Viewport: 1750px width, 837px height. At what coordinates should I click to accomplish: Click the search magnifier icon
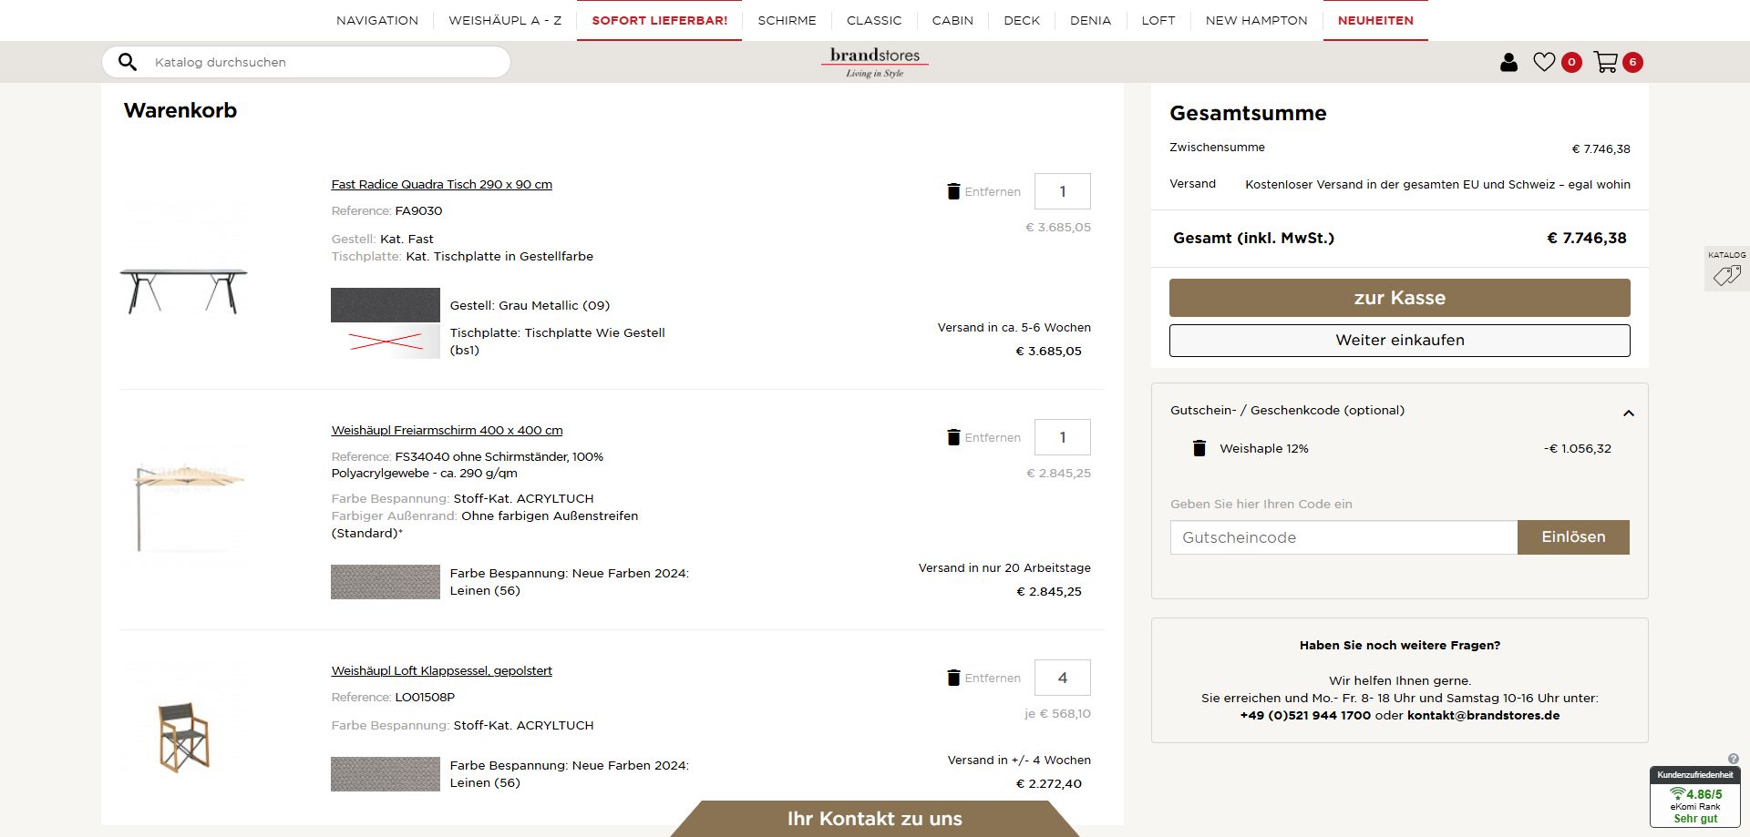(x=128, y=62)
